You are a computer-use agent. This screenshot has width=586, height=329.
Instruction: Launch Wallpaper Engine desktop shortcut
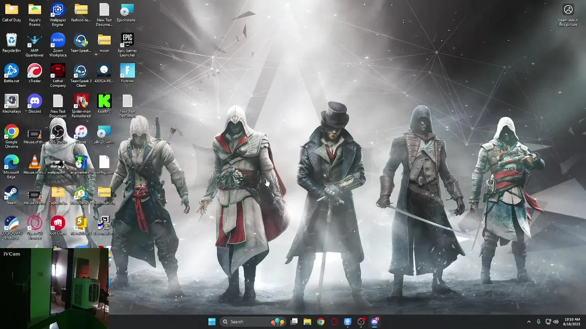[58, 15]
